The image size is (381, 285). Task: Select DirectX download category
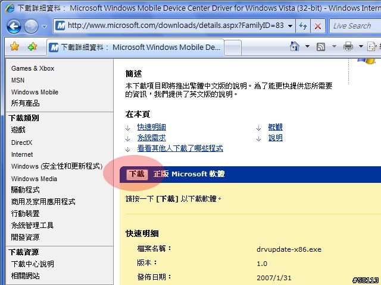[21, 142]
